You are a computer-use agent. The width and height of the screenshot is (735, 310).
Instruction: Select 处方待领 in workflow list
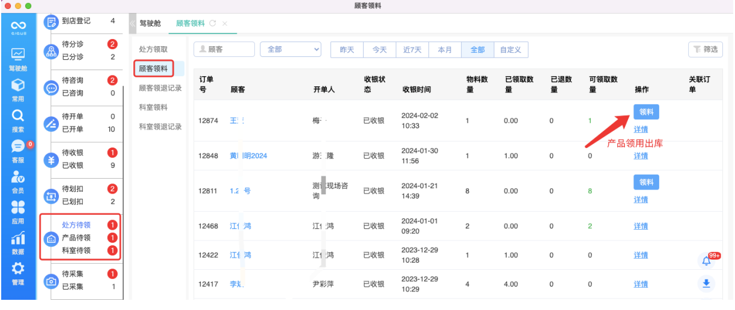click(x=76, y=225)
